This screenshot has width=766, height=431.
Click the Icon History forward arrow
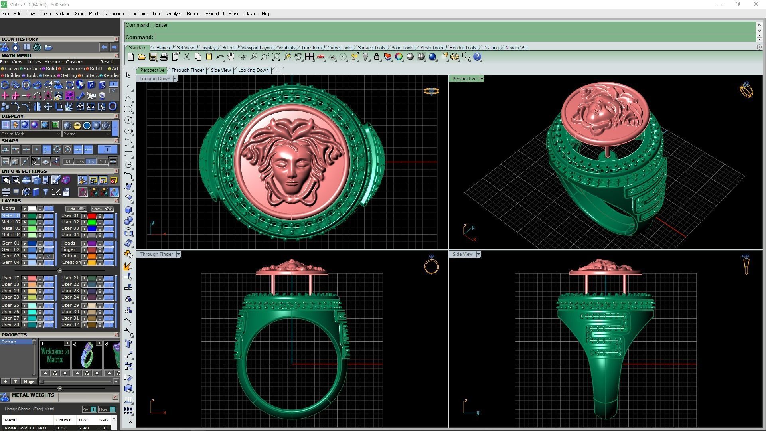114,47
